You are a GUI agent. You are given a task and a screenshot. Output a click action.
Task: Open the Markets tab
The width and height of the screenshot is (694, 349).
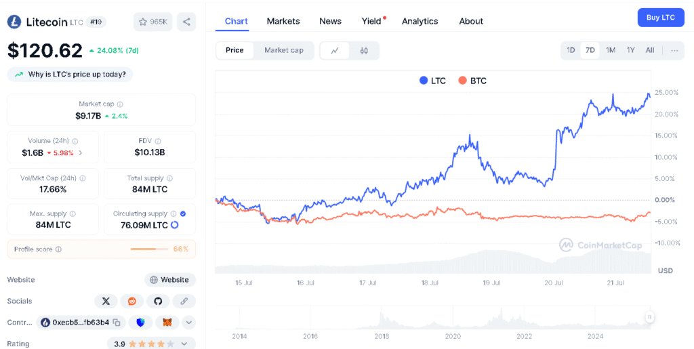tap(283, 21)
